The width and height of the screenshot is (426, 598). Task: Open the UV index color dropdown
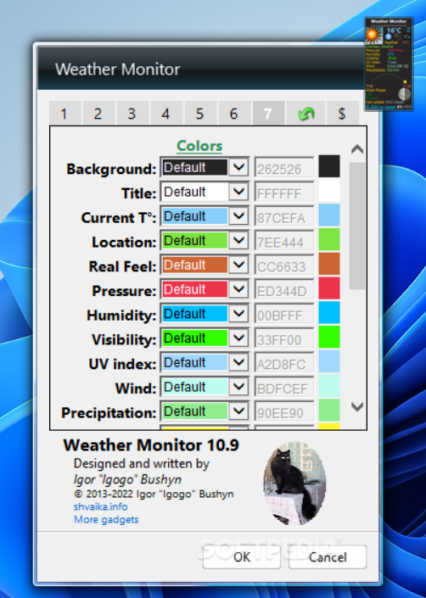pyautogui.click(x=205, y=362)
